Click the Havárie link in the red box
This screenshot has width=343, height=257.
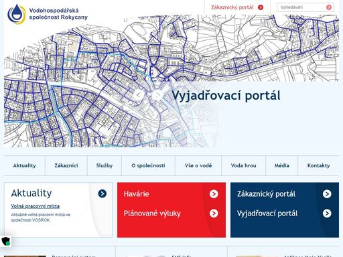[x=137, y=194]
